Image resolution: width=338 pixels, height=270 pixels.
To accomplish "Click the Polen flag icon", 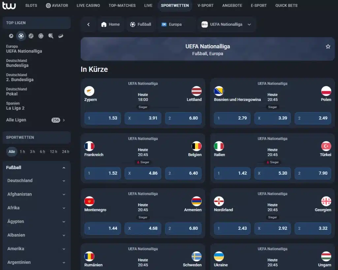I will click(326, 91).
